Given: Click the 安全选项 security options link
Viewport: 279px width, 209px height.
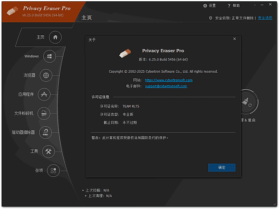Looking at the screenshot, I should (x=265, y=18).
